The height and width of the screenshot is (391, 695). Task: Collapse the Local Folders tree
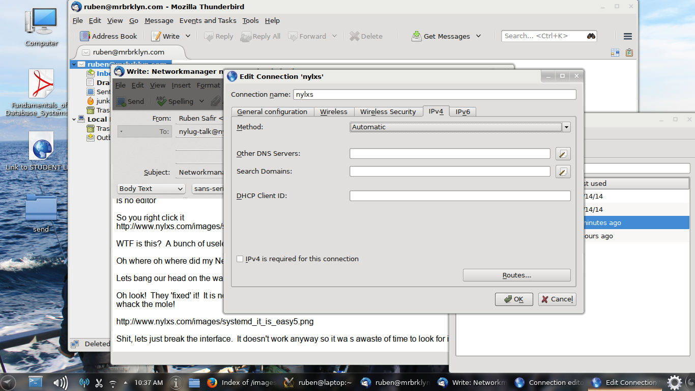[74, 119]
